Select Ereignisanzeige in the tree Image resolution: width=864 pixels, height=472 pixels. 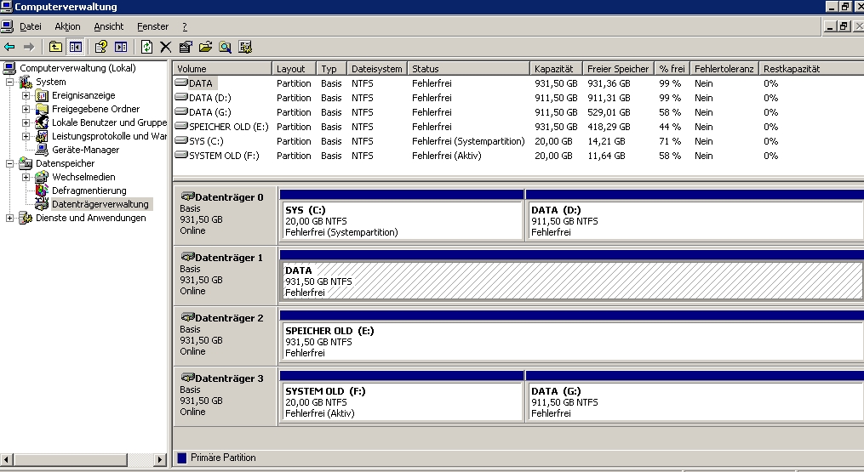(x=83, y=95)
